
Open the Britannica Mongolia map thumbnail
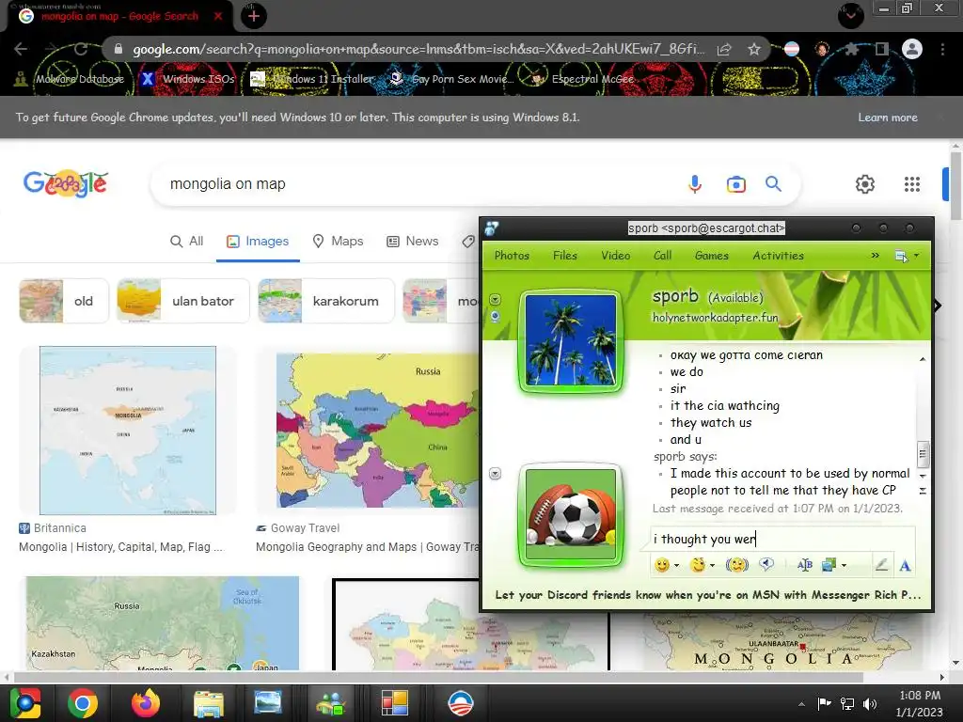pos(128,431)
